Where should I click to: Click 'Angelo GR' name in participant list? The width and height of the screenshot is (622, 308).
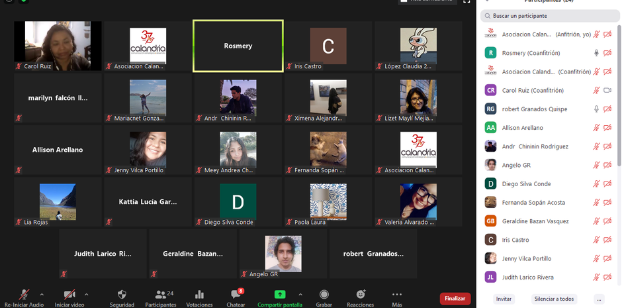tap(516, 165)
